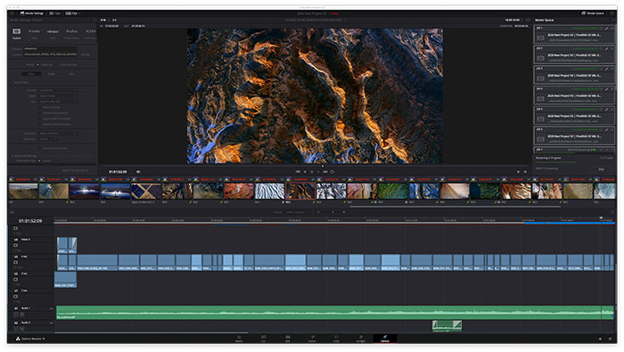The width and height of the screenshot is (624, 352).
Task: Select the Square pixel aspect ratio
Action: [x=39, y=161]
